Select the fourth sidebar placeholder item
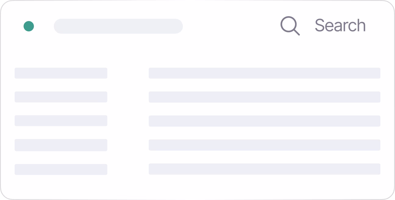 pos(61,145)
